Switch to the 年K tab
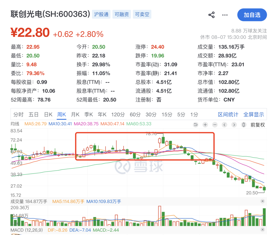The image size is (277, 235). point(102,115)
